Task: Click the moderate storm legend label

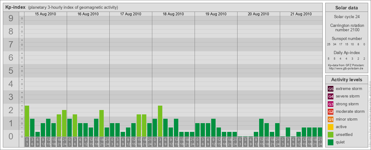Action: coord(350,112)
